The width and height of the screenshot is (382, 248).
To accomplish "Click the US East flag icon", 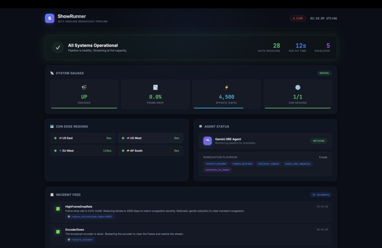I will pyautogui.click(x=60, y=138).
